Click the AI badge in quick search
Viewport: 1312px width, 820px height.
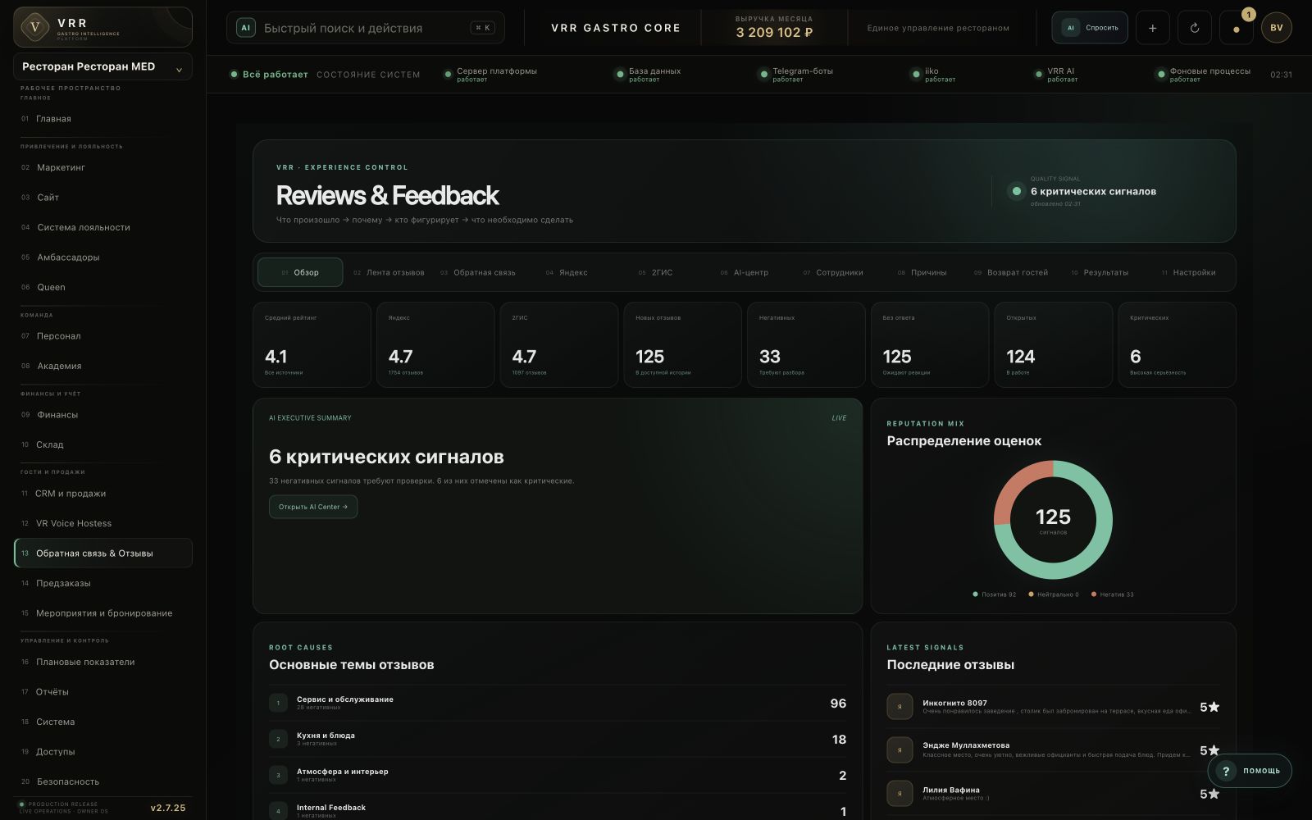tap(245, 28)
